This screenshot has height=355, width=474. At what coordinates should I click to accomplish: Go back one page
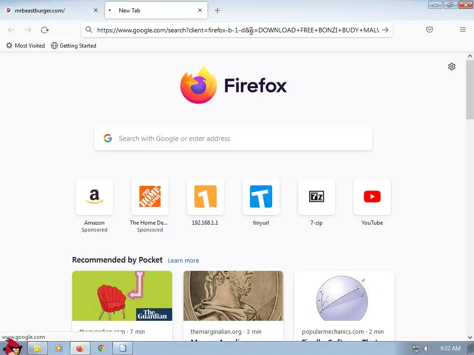tap(11, 30)
